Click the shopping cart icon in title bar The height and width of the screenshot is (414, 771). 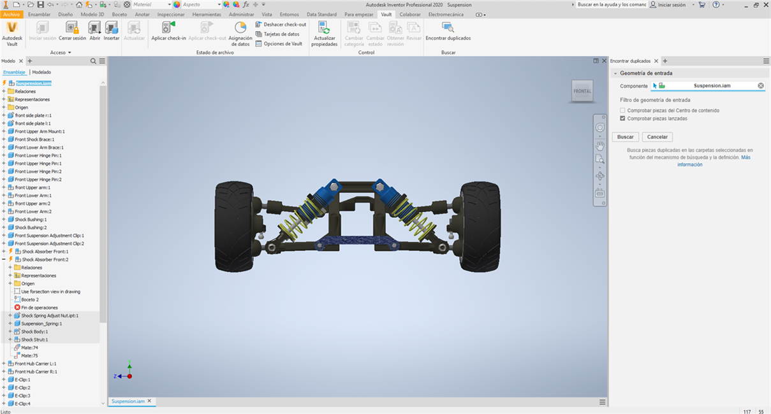[x=701, y=4]
